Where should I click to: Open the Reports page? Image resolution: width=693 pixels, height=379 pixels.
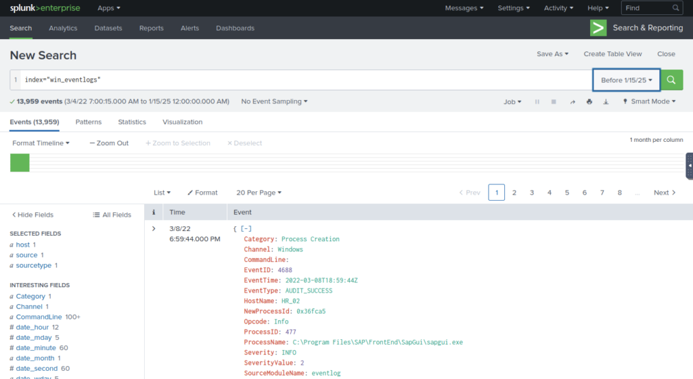tap(151, 28)
